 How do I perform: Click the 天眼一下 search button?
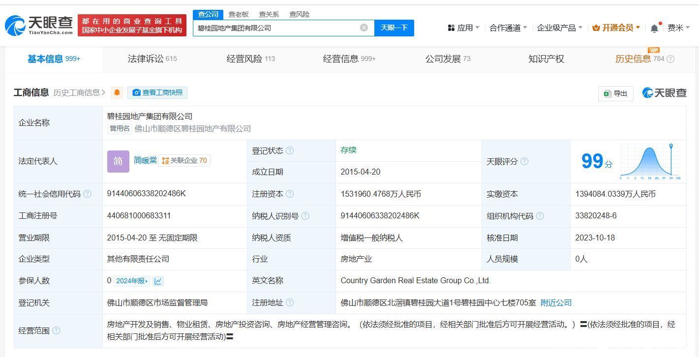pos(394,28)
